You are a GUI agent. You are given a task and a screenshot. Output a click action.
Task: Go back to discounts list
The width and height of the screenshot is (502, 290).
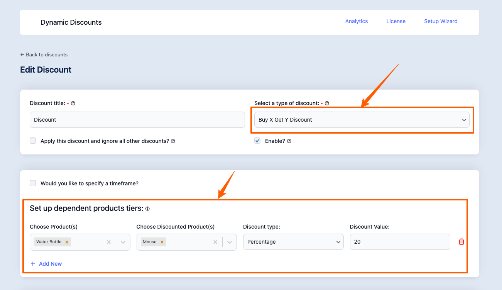click(44, 55)
